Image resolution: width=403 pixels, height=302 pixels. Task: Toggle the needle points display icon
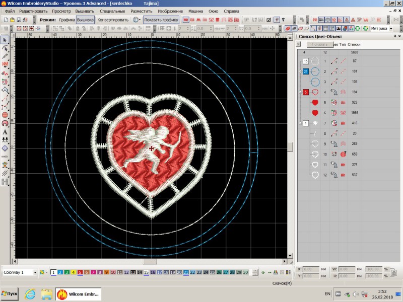[319, 29]
